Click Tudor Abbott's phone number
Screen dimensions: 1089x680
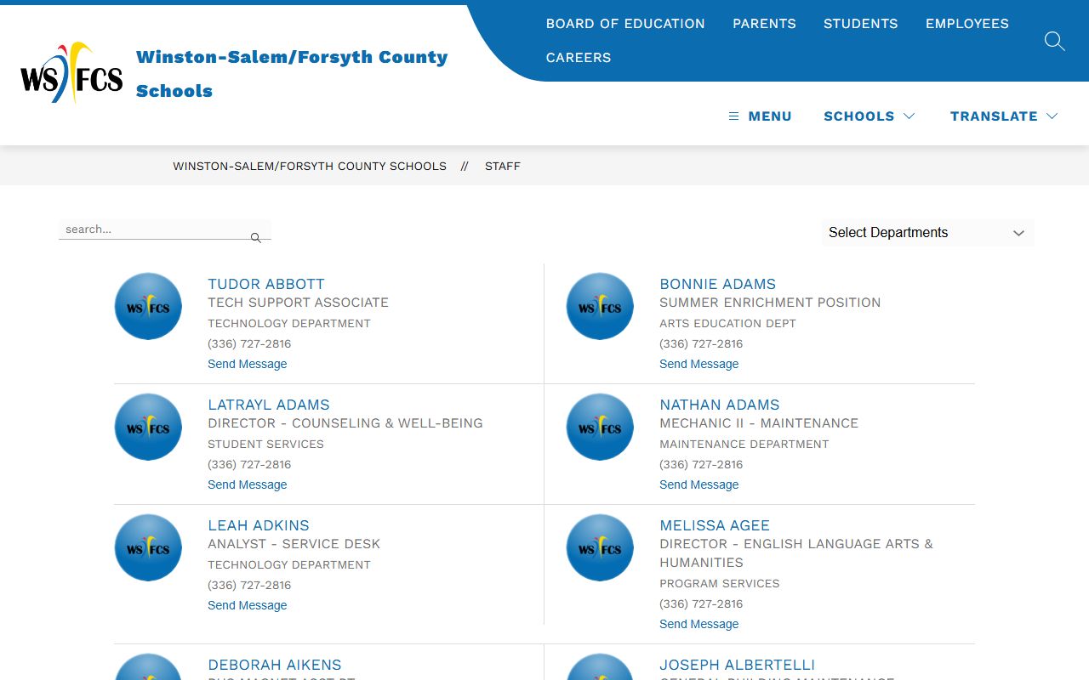[x=249, y=344]
